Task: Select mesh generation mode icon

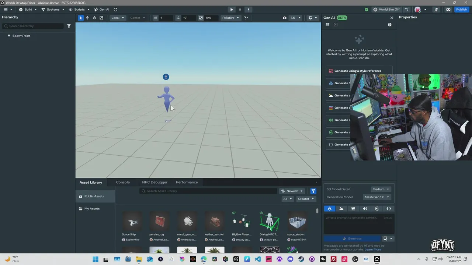Action: [x=330, y=209]
